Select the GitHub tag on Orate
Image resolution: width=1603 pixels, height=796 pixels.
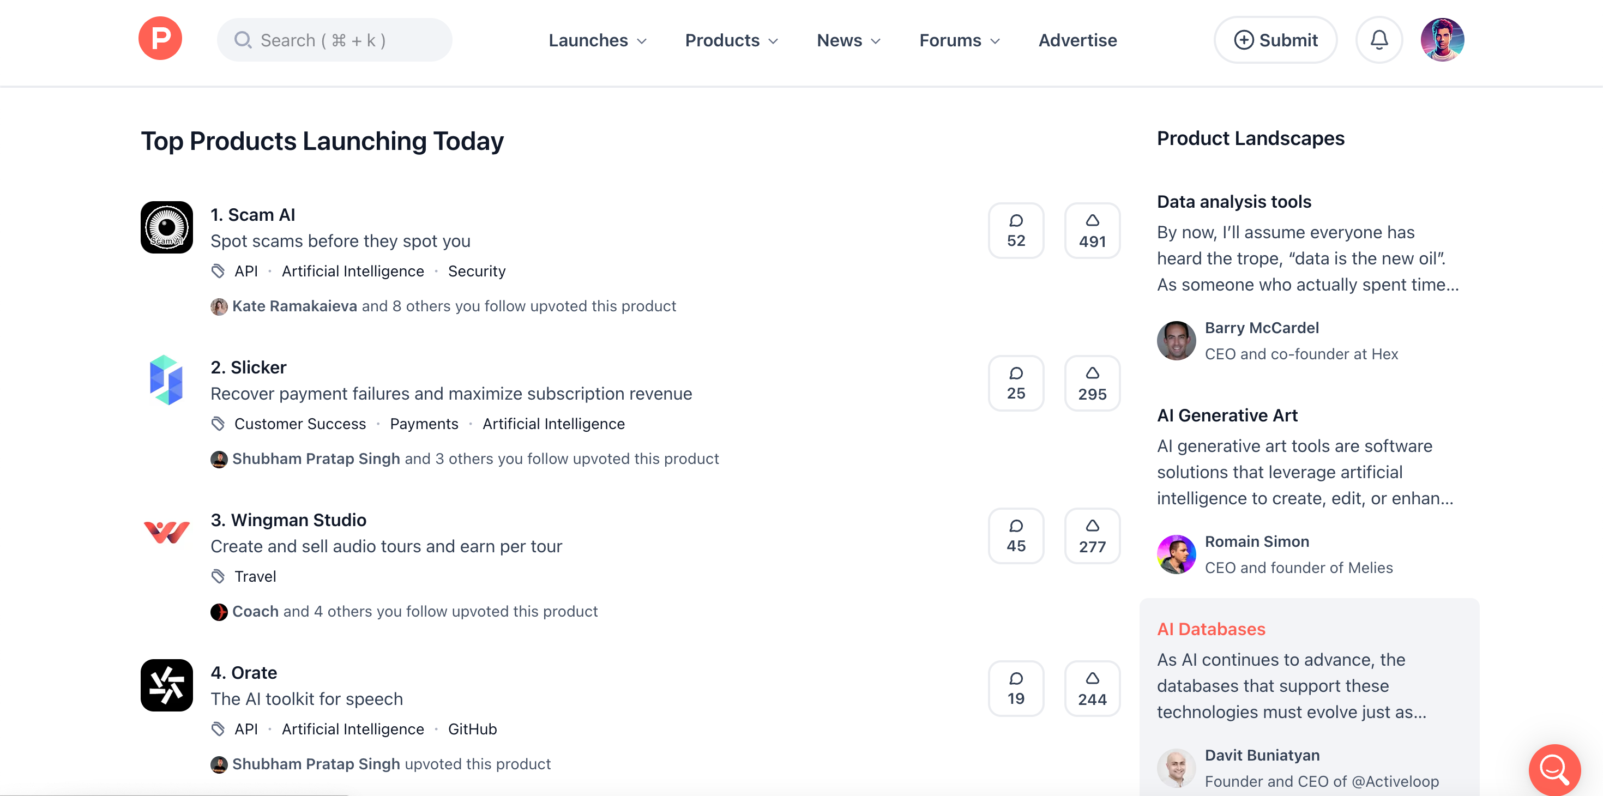pos(472,729)
